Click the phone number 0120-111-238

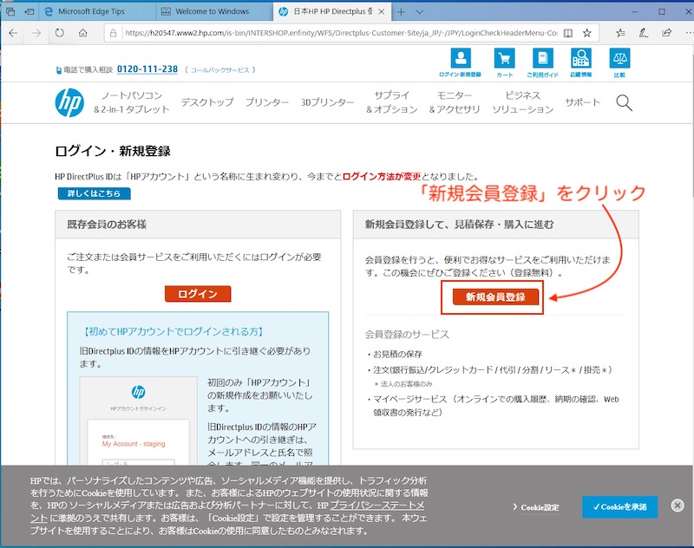coord(147,69)
